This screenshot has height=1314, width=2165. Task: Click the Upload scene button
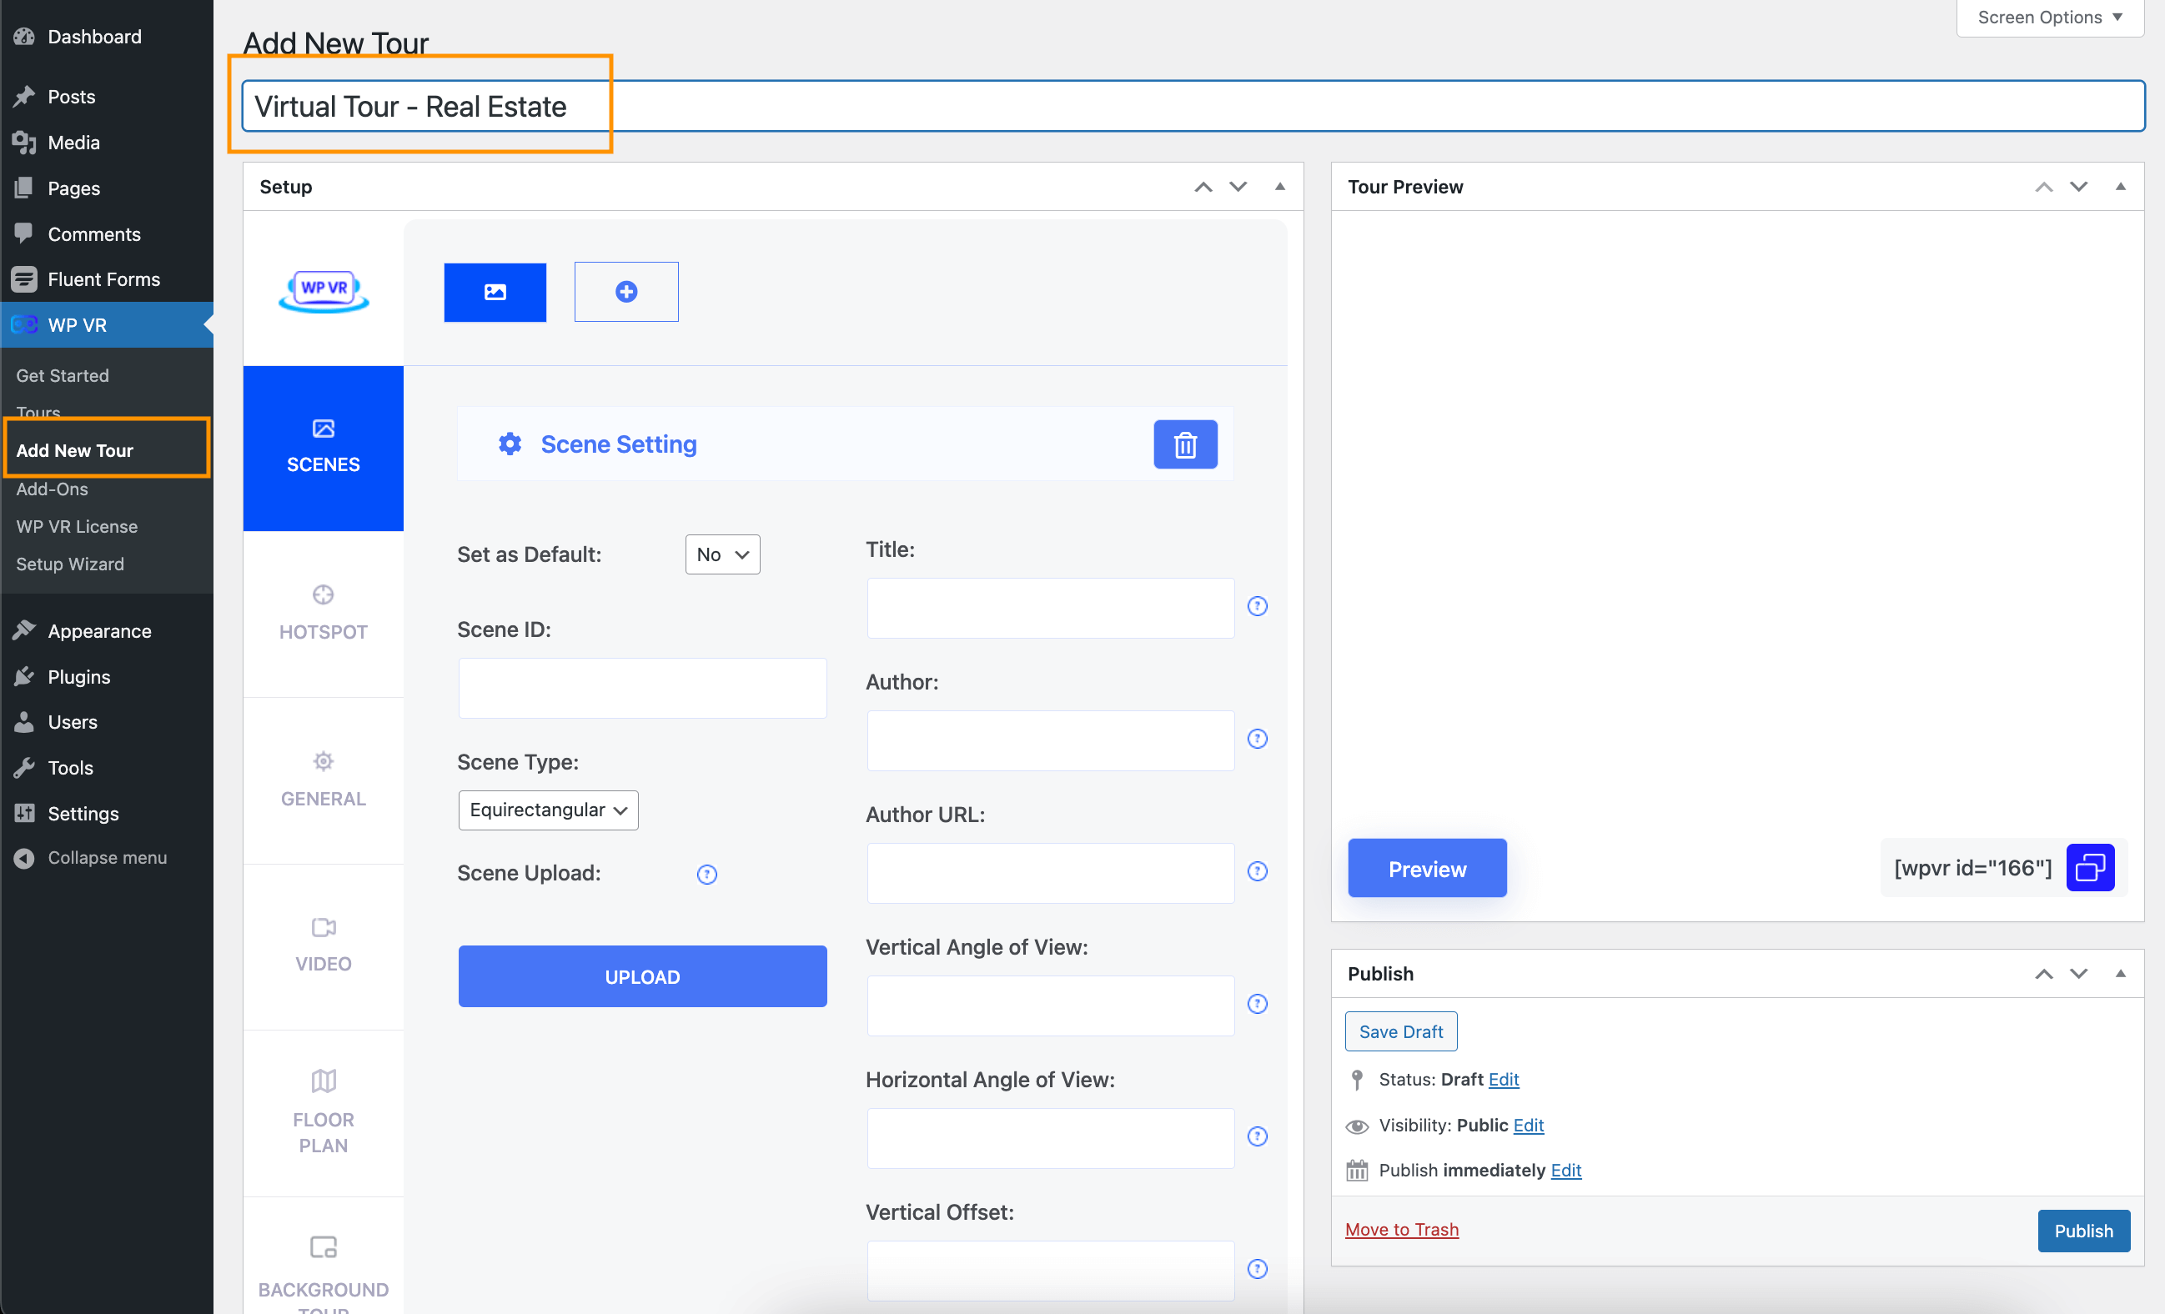642,975
